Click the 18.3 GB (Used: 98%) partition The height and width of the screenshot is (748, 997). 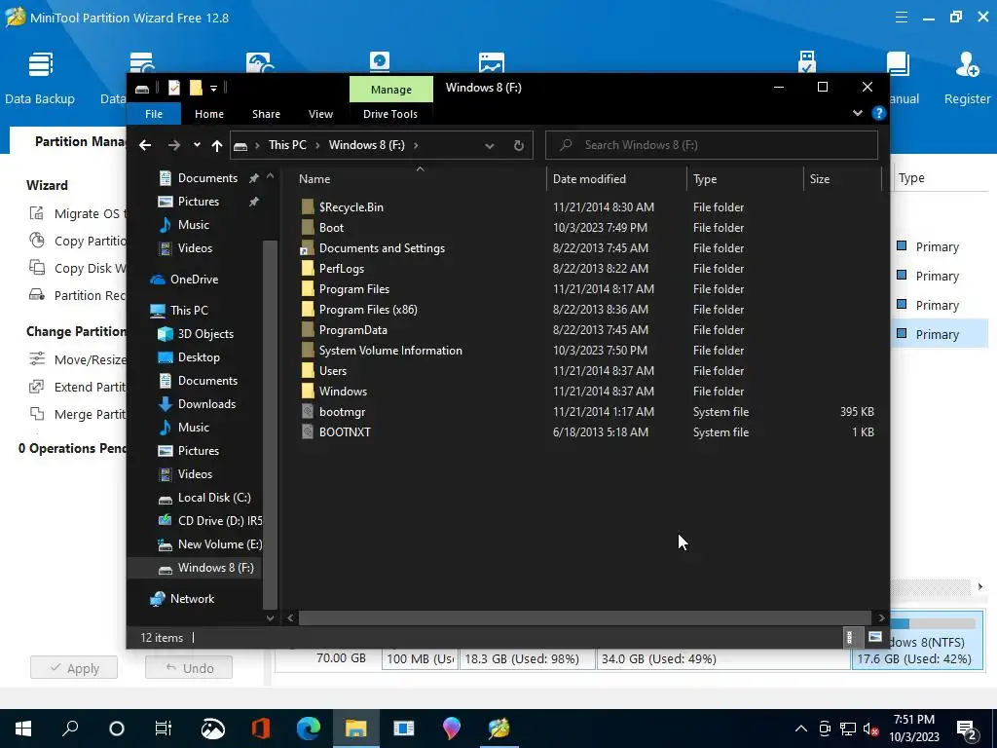pos(526,659)
